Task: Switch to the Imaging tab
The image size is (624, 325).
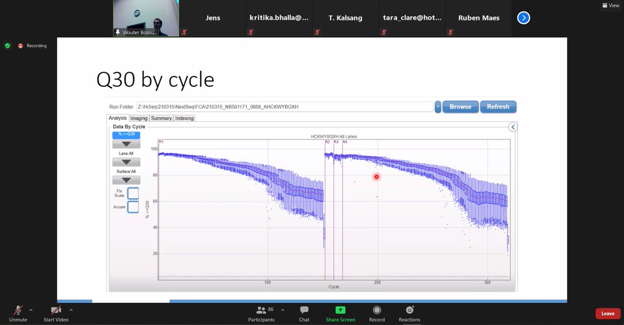Action: [139, 118]
